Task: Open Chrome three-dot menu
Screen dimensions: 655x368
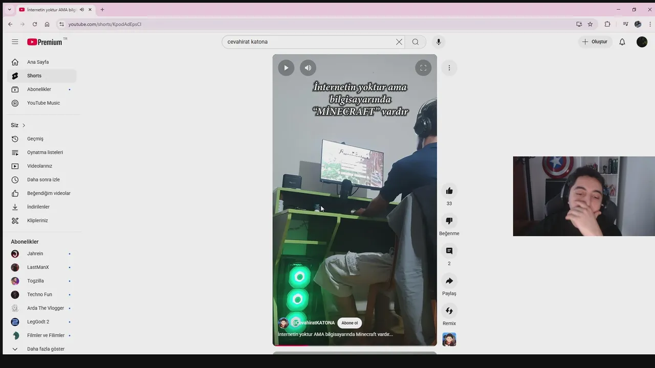Action: point(650,24)
